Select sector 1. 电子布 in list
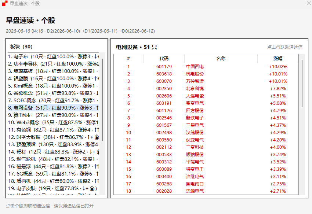The width and height of the screenshot is (312, 214). [53, 56]
